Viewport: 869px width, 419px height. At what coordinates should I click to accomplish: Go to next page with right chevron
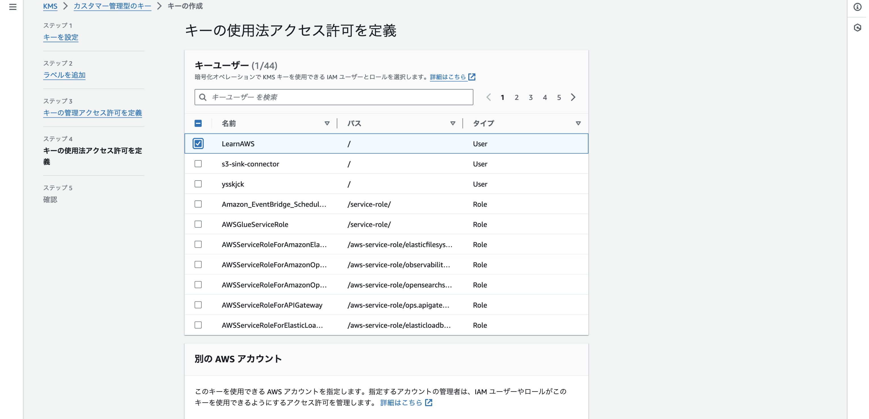tap(573, 97)
